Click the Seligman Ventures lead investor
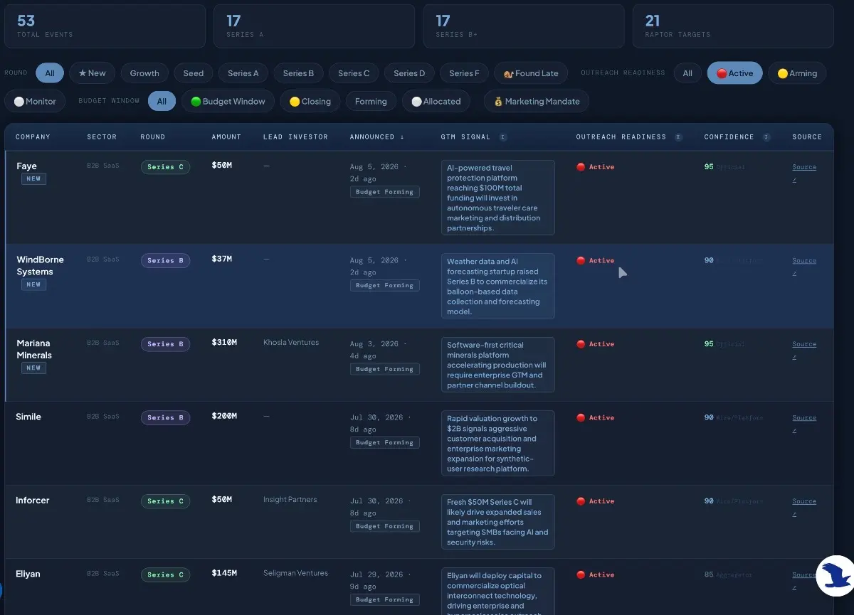This screenshot has height=615, width=854. click(296, 573)
